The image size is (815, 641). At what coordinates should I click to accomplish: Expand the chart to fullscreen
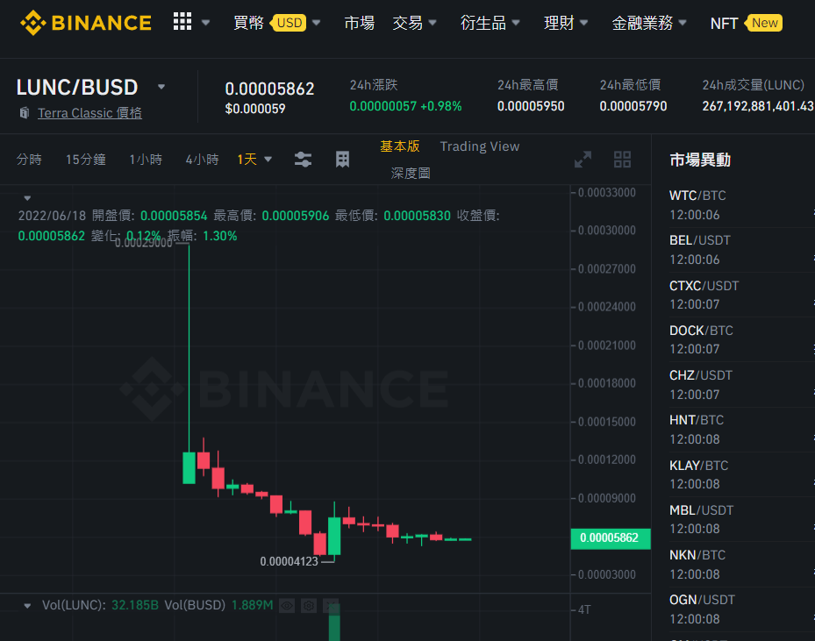pos(583,159)
